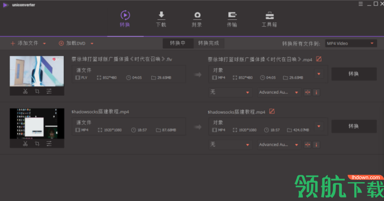Switch to the 刻录 (Burn) tab
The width and height of the screenshot is (384, 201).
[197, 19]
